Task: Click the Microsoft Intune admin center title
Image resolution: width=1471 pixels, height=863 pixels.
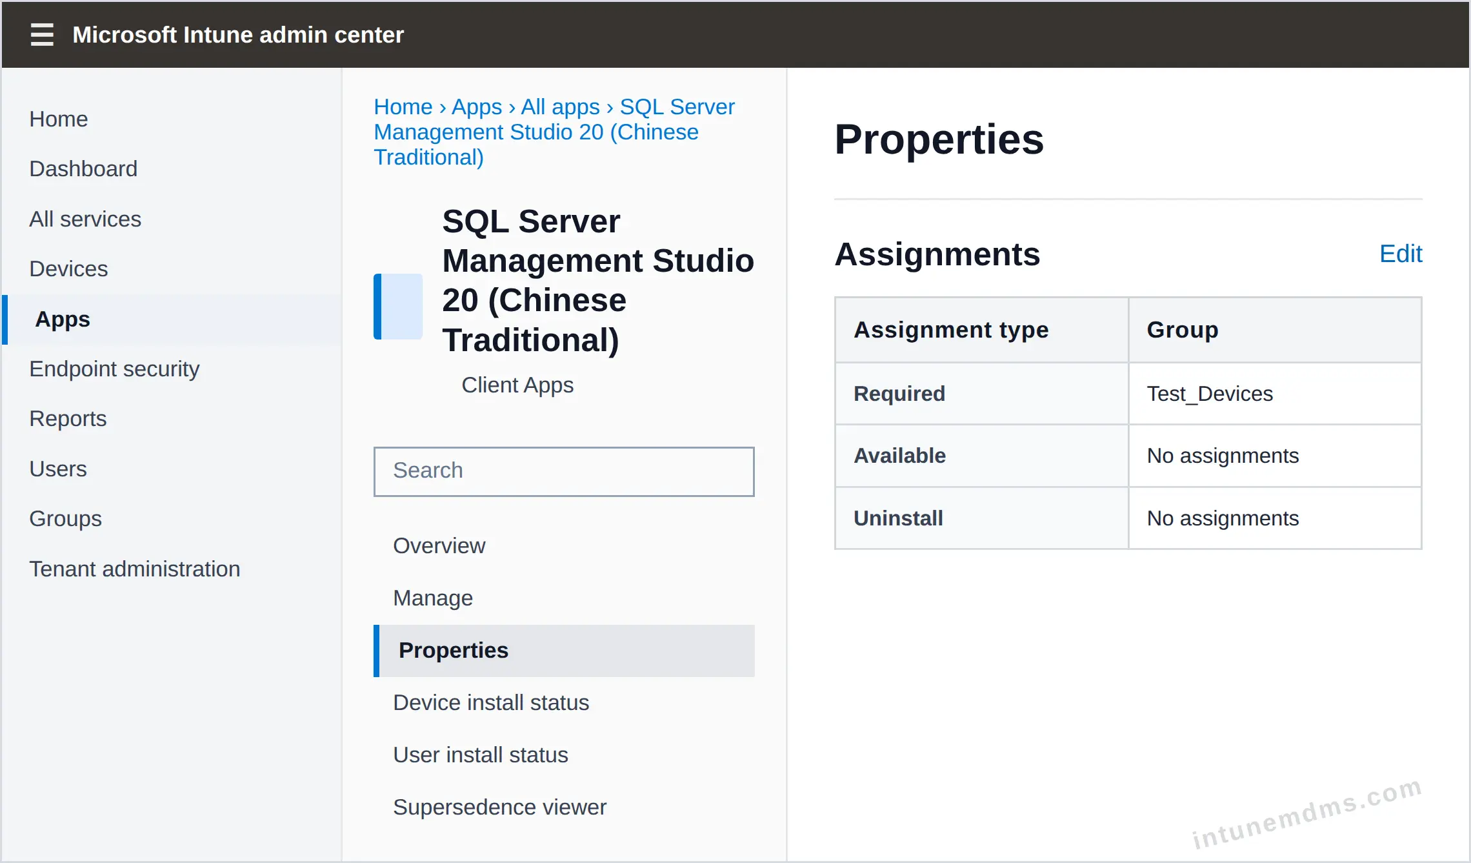Action: (238, 34)
